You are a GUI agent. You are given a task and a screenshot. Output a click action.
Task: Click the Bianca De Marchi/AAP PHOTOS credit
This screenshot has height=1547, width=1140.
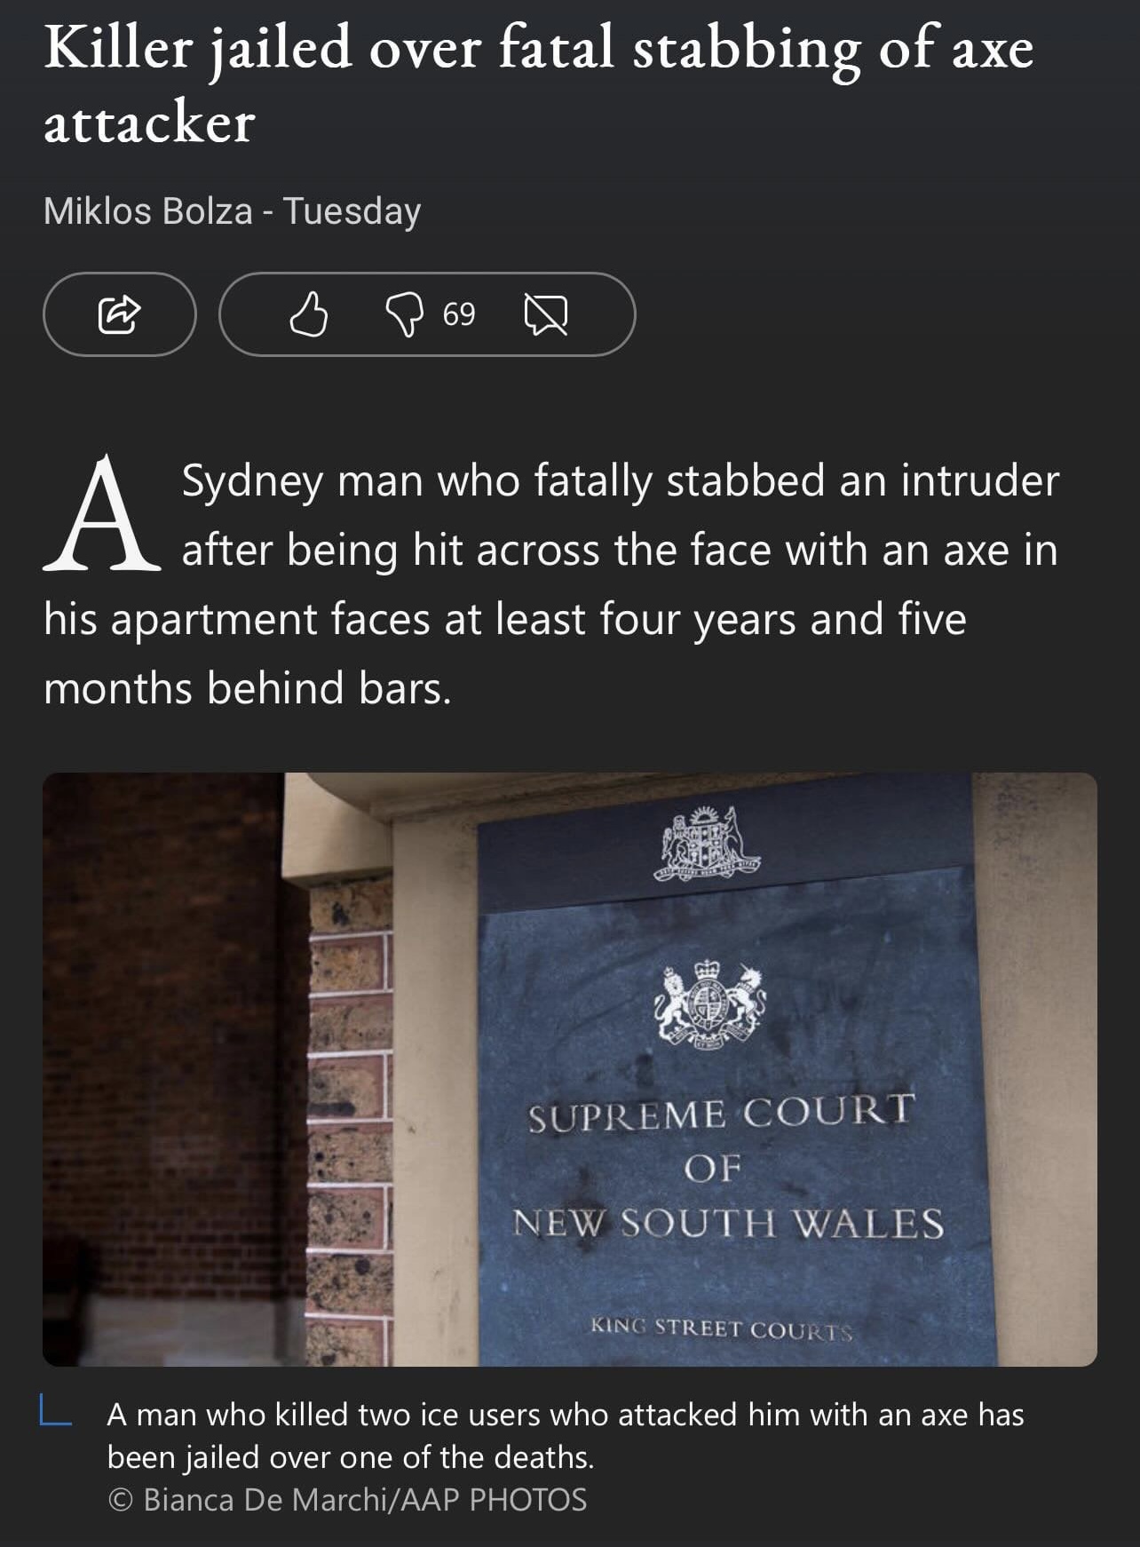[x=346, y=1500]
